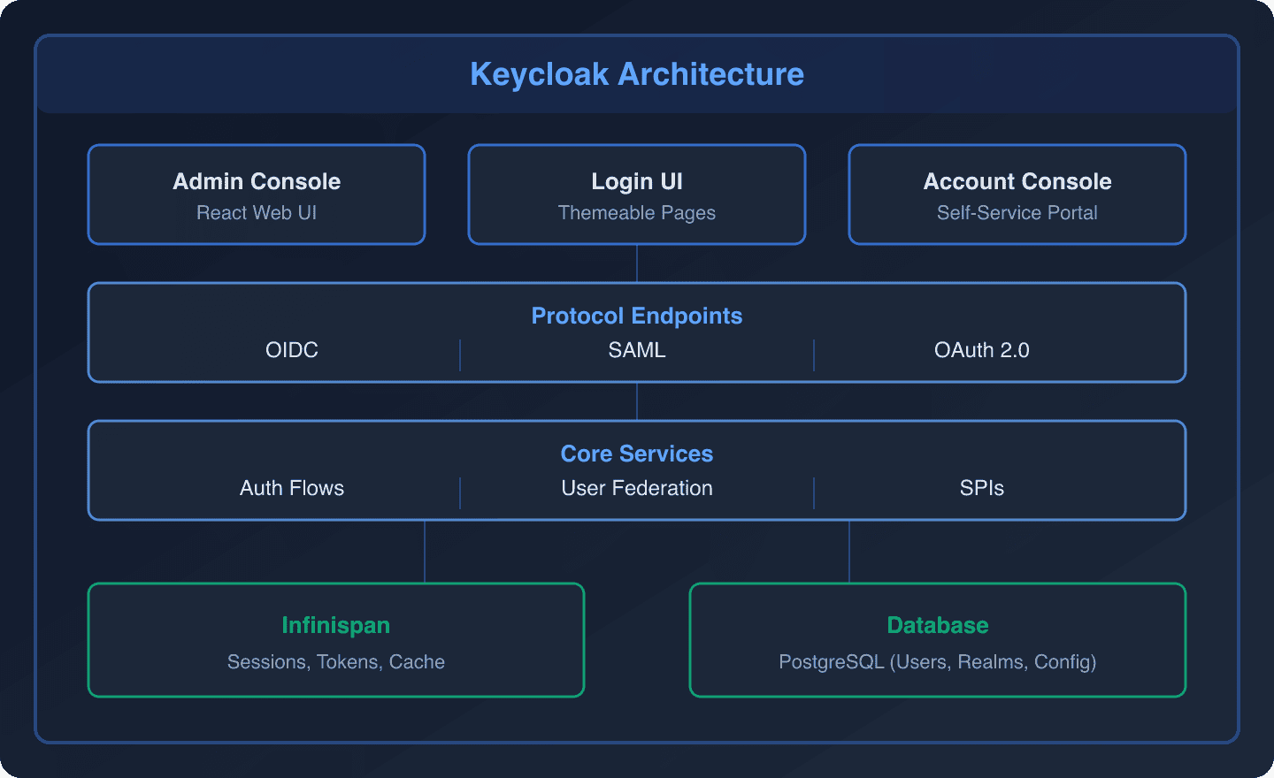This screenshot has height=778, width=1274.
Task: Select the SPIs label
Action: click(982, 488)
